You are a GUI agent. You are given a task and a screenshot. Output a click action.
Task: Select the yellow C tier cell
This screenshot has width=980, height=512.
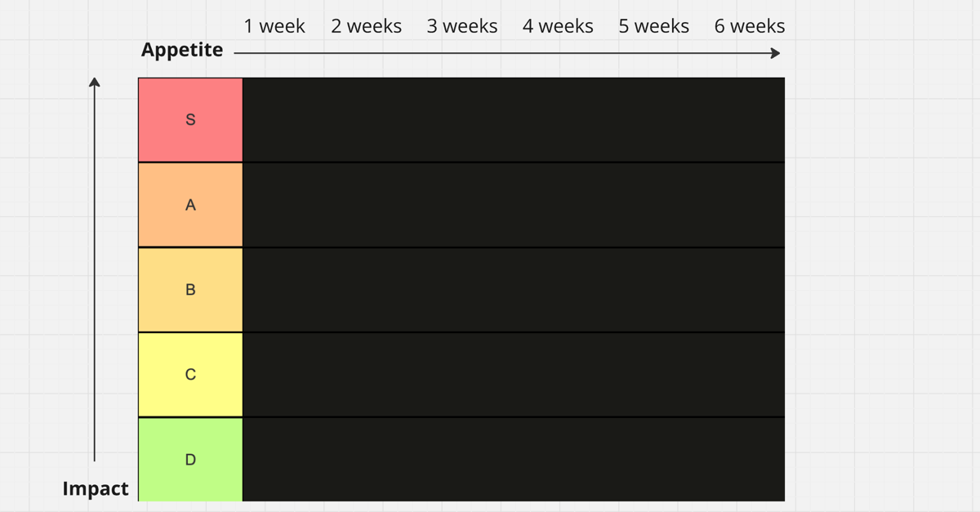190,375
